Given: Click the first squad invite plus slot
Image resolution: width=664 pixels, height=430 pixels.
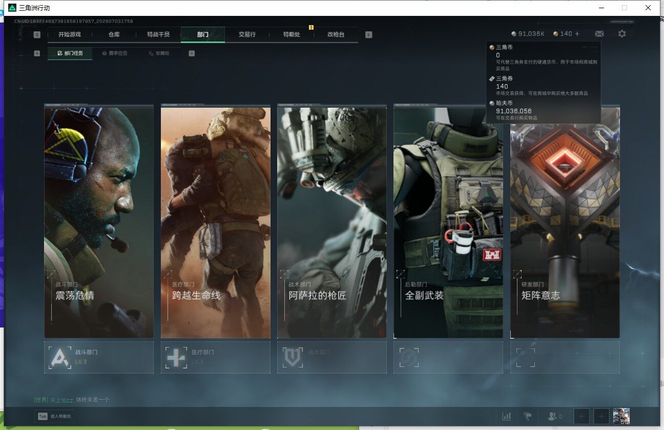Looking at the screenshot, I should [x=582, y=417].
